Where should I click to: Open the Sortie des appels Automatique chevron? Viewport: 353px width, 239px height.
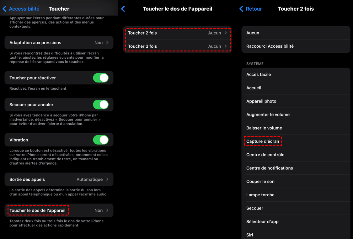click(x=107, y=179)
